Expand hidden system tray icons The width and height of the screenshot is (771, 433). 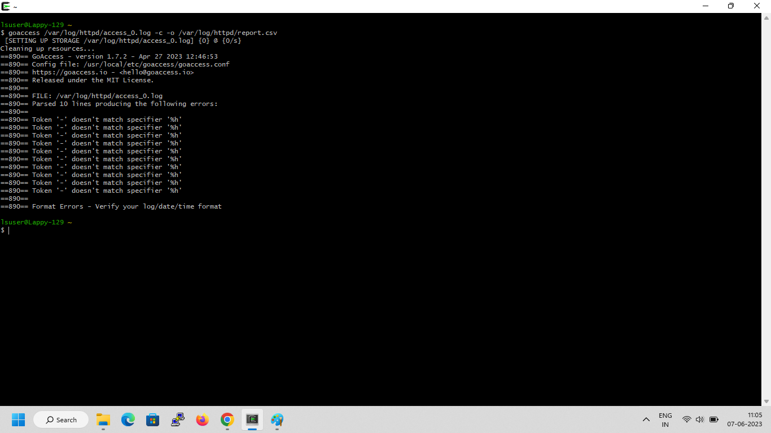pyautogui.click(x=646, y=419)
